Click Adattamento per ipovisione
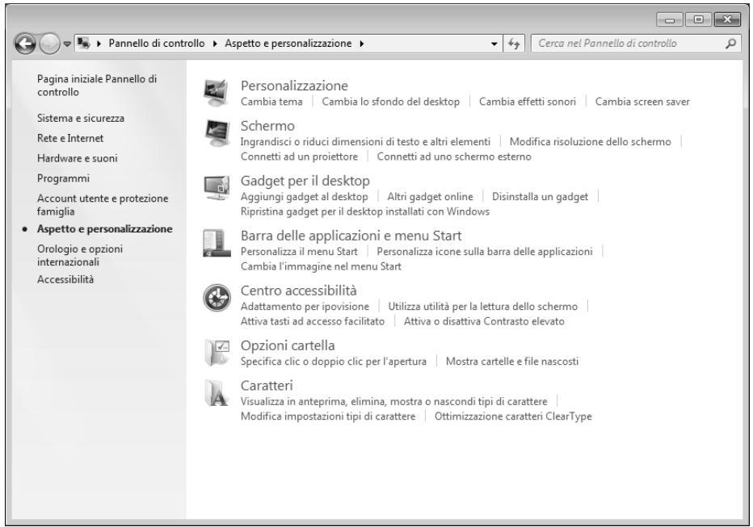The height and width of the screenshot is (527, 753). tap(305, 307)
